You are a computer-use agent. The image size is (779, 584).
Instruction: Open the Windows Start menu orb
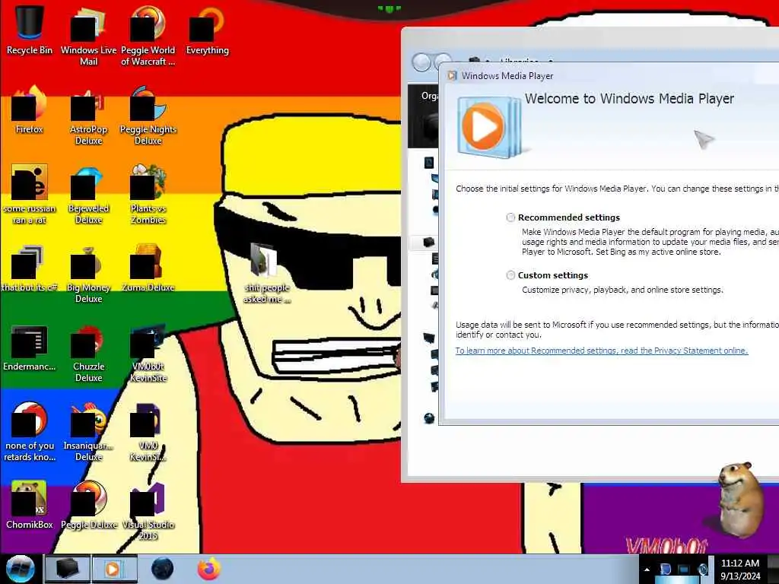pyautogui.click(x=20, y=569)
